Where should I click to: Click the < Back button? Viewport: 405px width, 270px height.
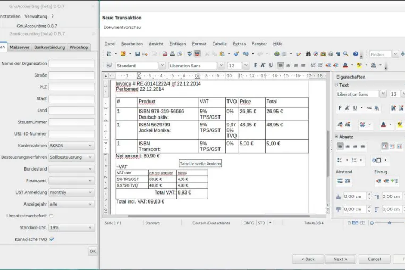coord(308,259)
